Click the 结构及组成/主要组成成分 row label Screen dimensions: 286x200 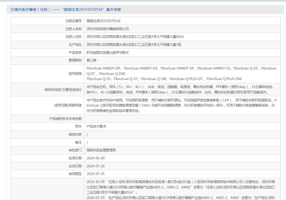(x=63, y=90)
